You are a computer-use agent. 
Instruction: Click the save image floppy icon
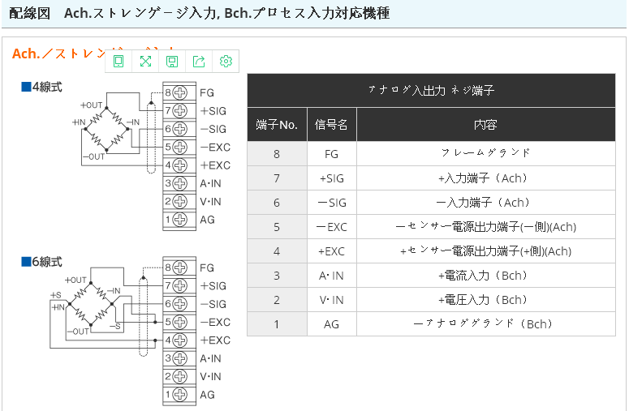[172, 61]
